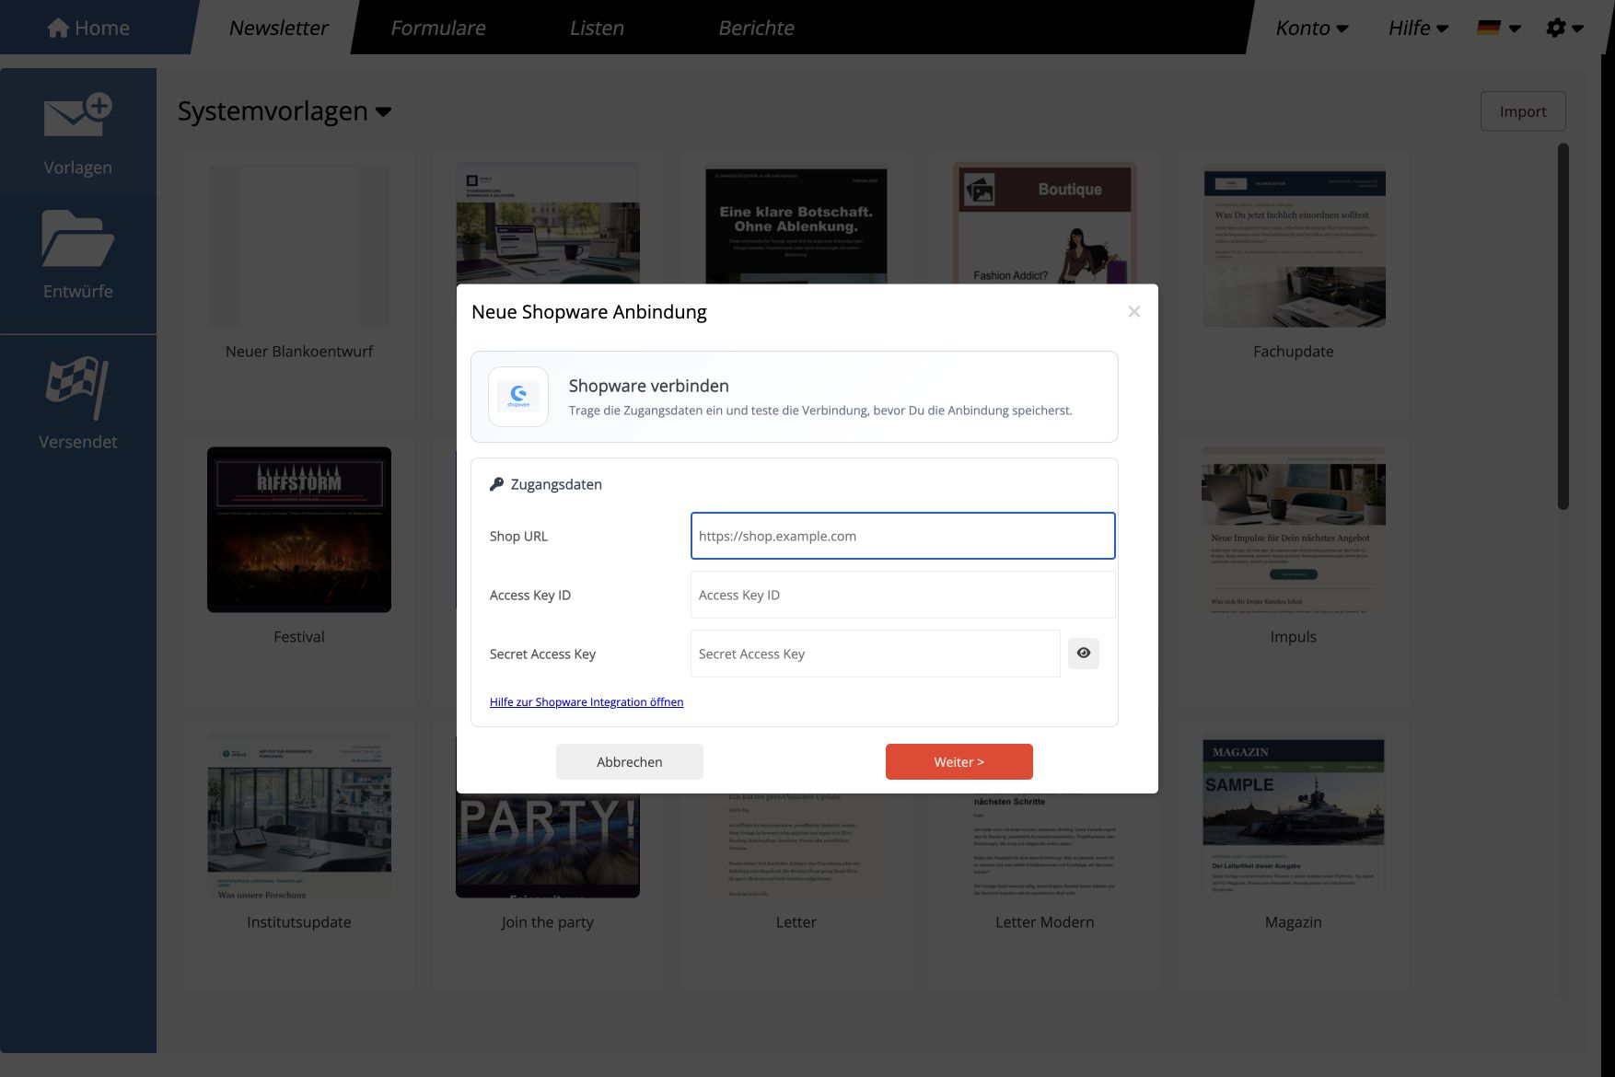Focus the Shop URL input field
The image size is (1615, 1077).
pos(903,536)
